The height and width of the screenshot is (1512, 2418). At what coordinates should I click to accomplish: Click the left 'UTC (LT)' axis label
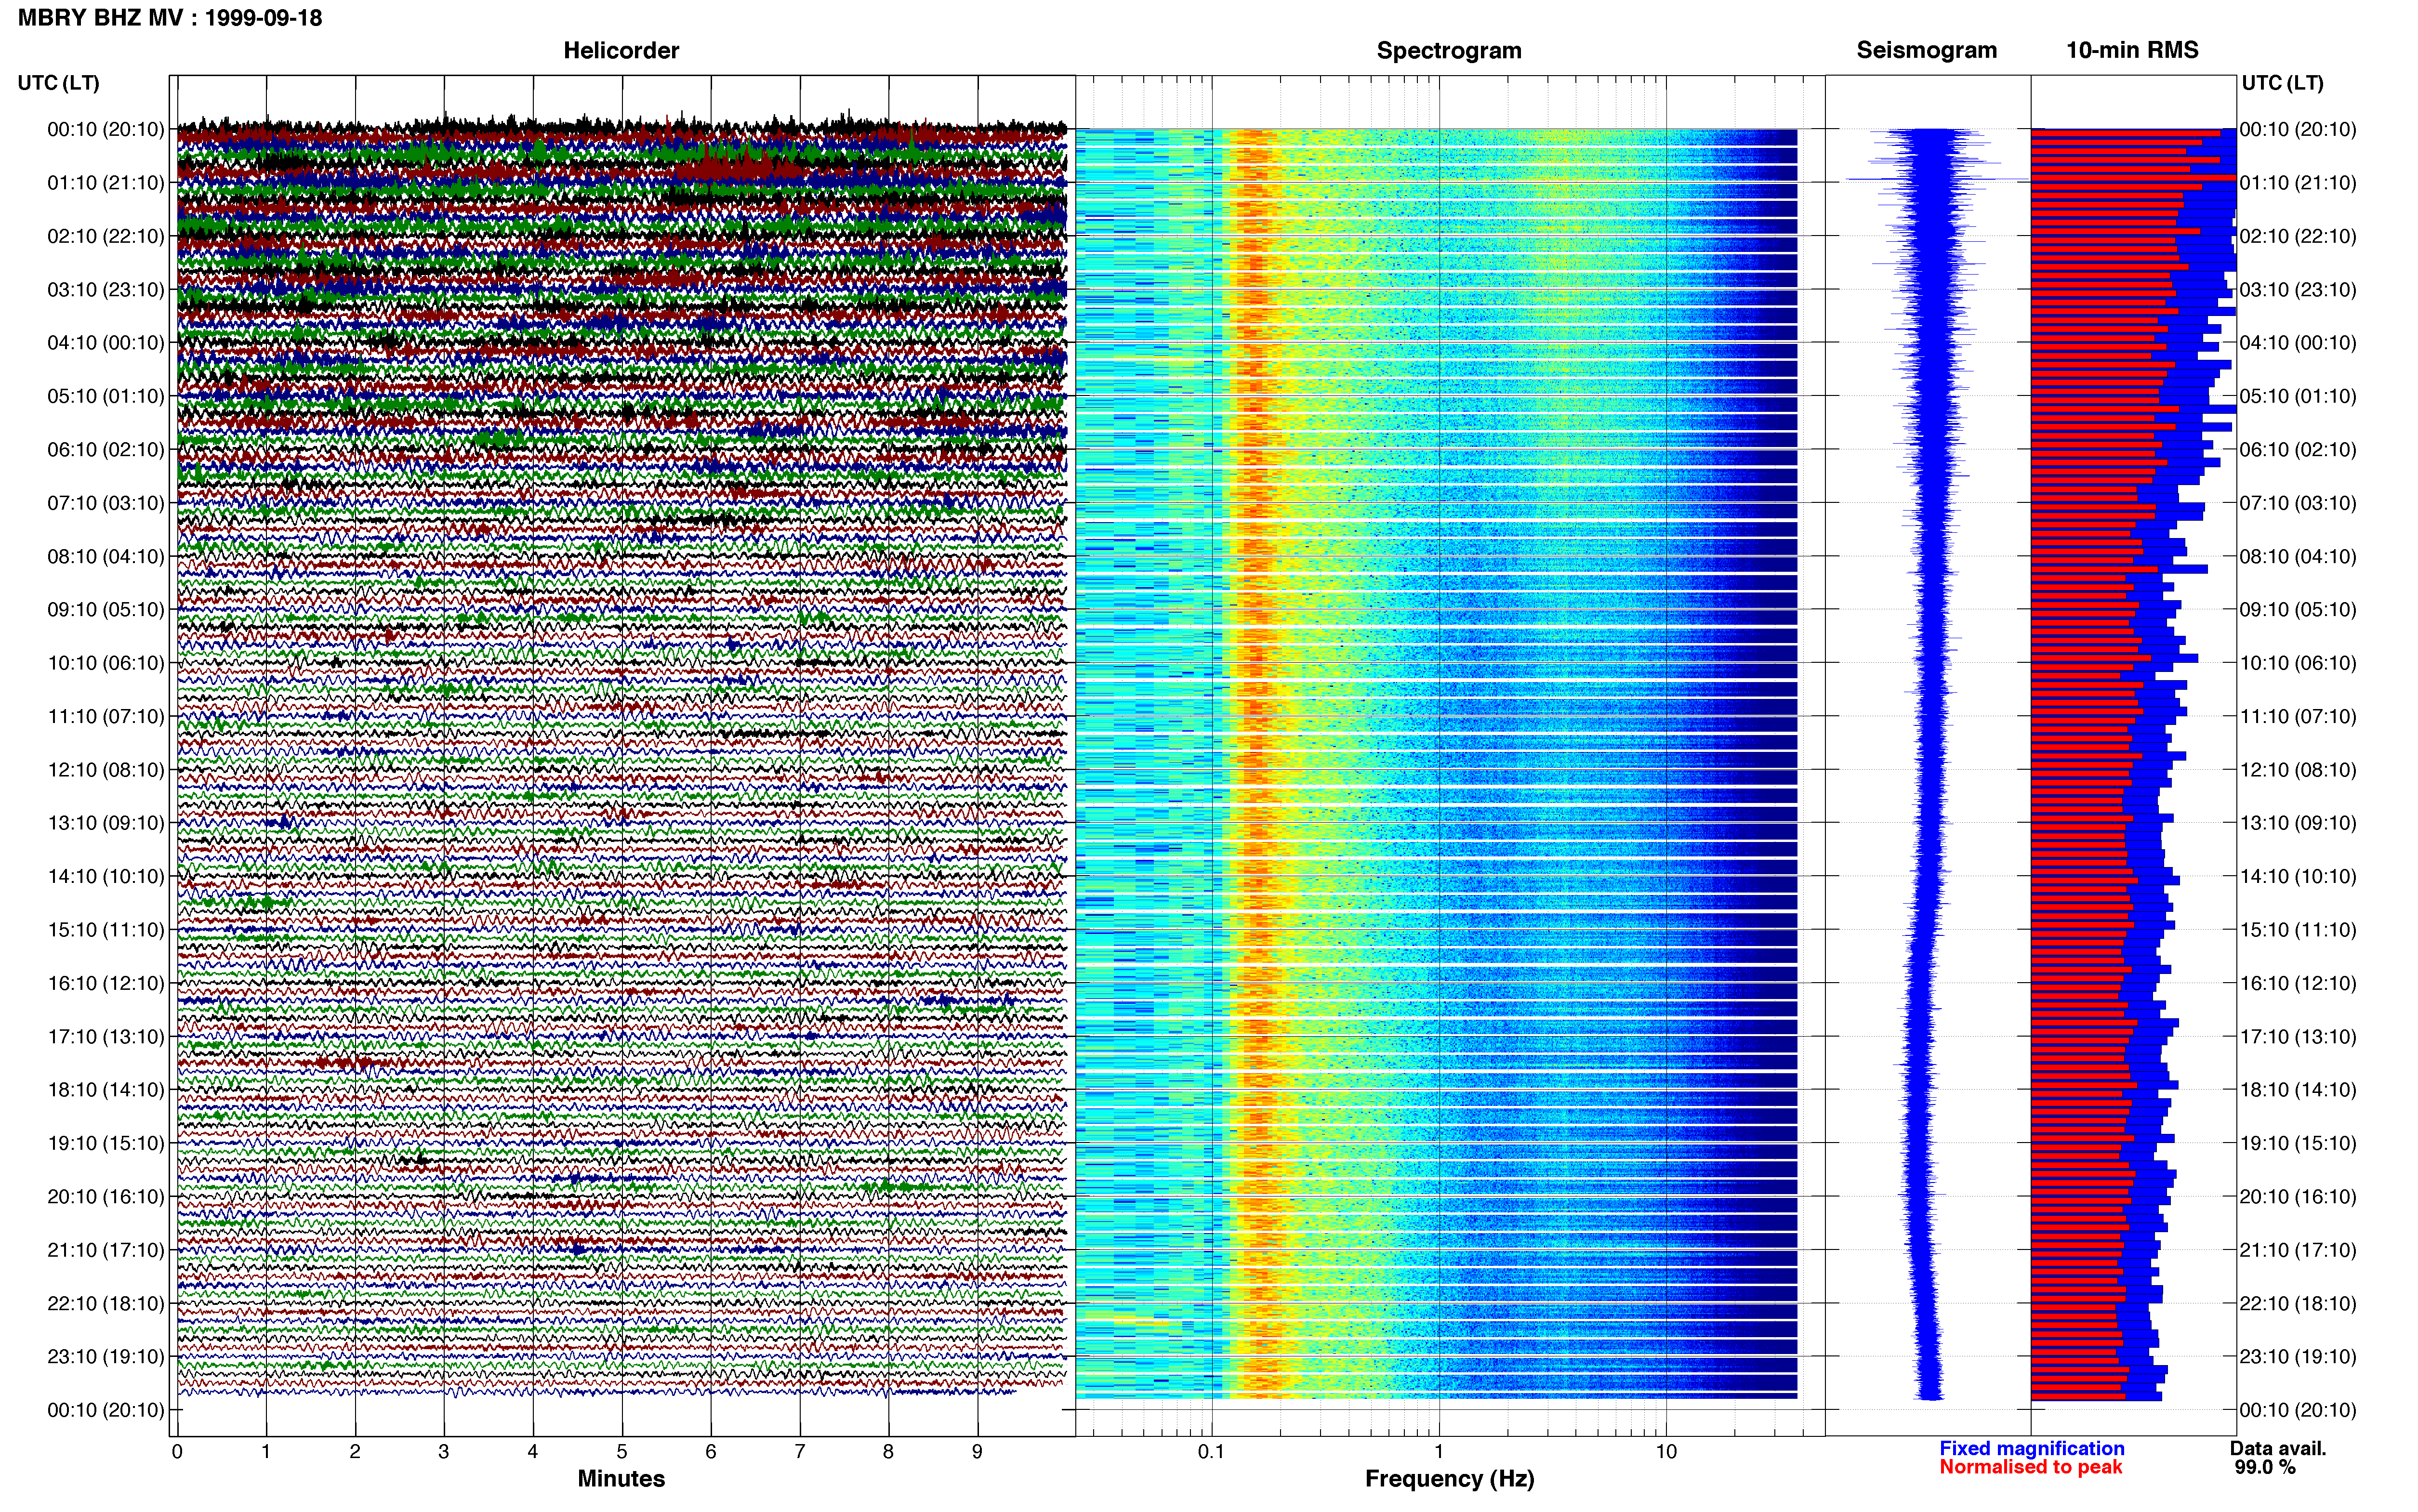click(x=59, y=83)
